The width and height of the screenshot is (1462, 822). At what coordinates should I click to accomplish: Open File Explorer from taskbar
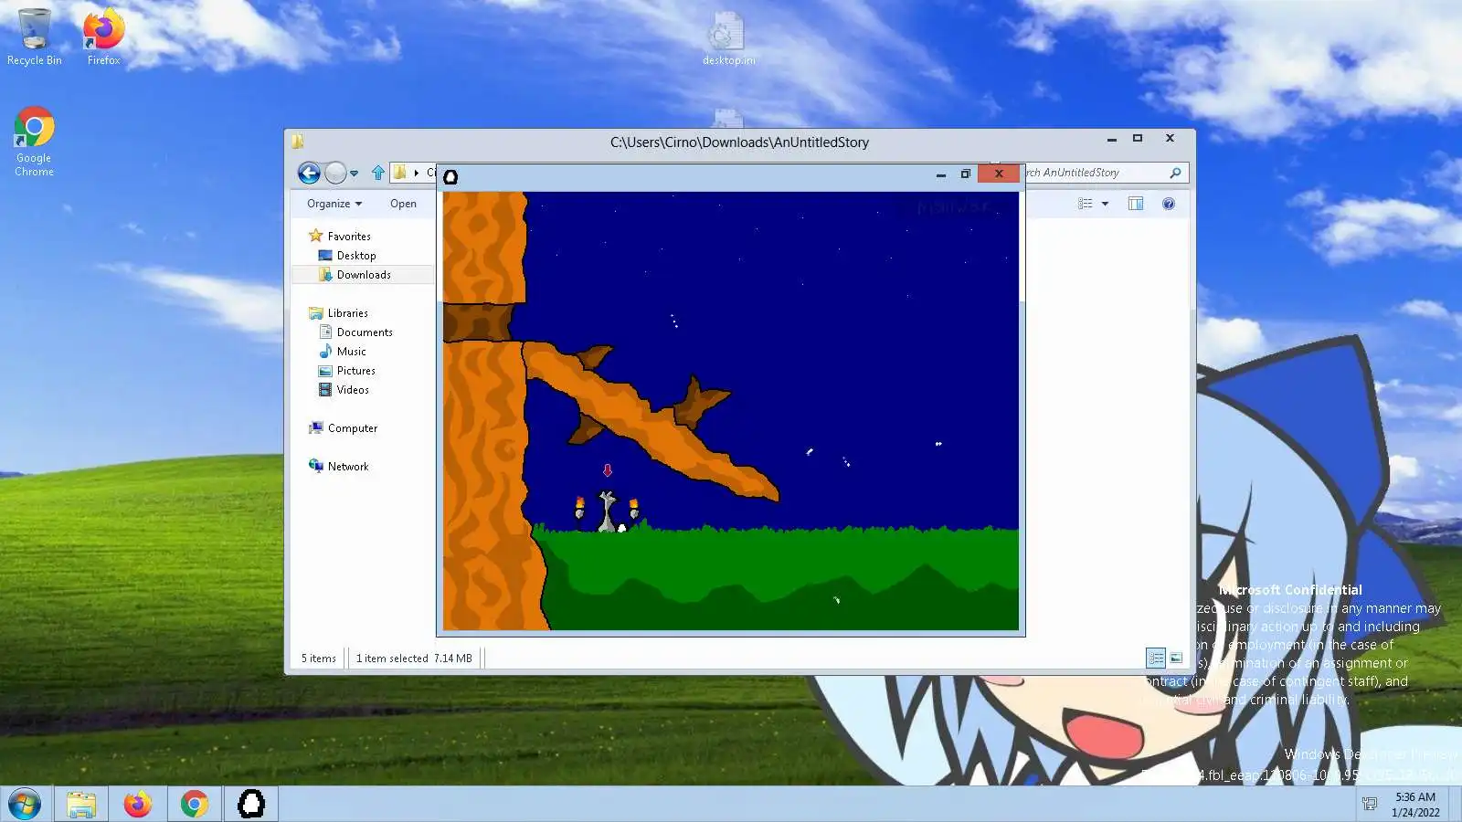[81, 805]
